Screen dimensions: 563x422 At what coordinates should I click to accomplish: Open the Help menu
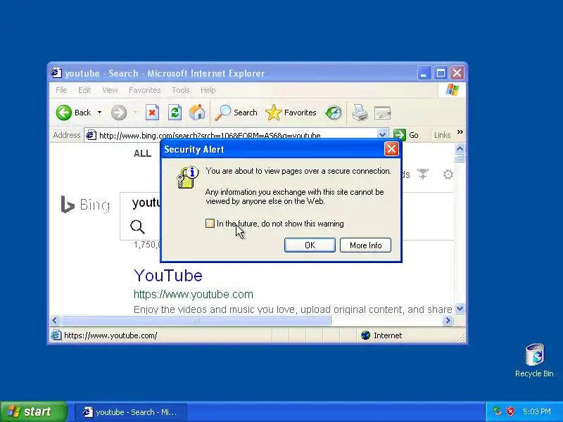208,90
